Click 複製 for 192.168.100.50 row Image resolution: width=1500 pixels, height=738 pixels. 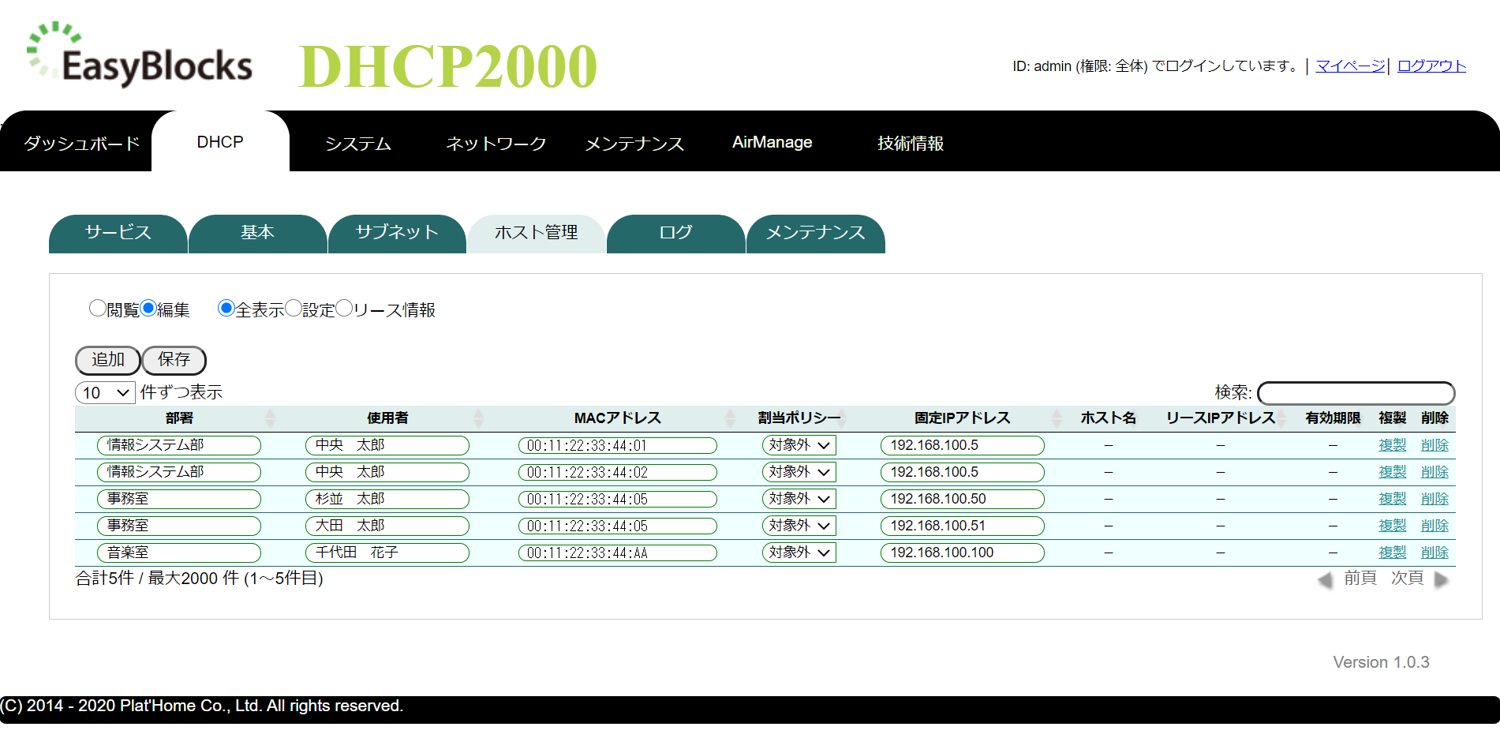coord(1393,499)
